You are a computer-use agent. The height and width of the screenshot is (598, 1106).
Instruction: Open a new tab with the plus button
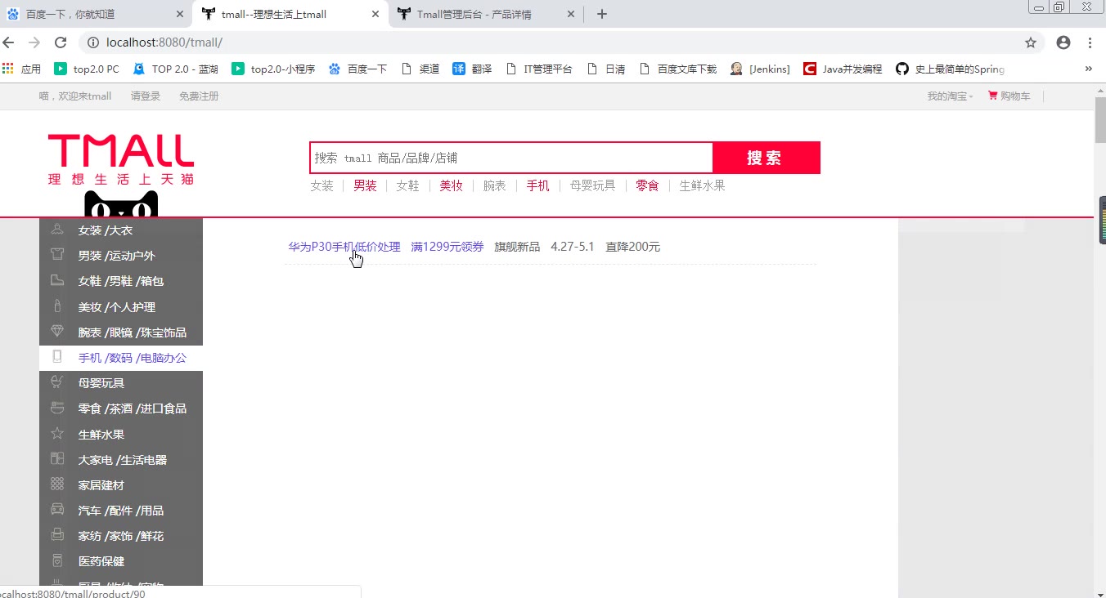pos(602,14)
